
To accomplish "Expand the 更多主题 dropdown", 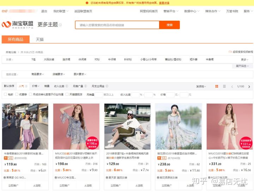I will [50, 25].
